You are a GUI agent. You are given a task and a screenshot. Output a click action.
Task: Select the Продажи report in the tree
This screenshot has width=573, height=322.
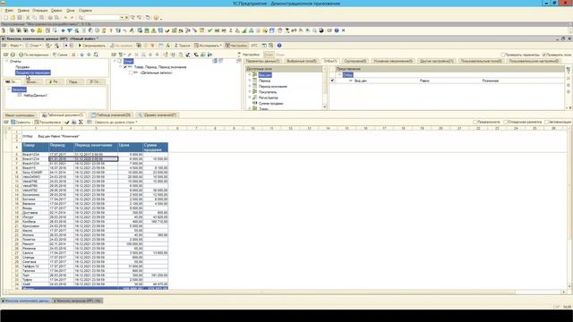(22, 67)
